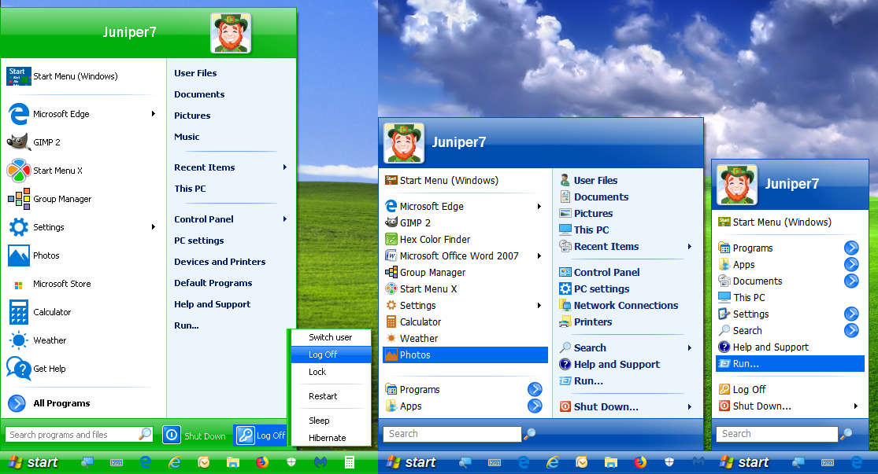
Task: Open Default Programs in the green menu
Action: 213,283
